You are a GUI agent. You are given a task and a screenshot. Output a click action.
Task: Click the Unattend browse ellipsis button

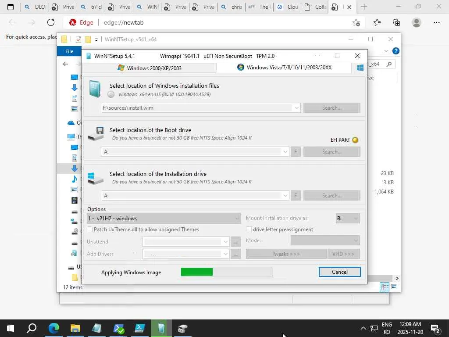pos(235,242)
